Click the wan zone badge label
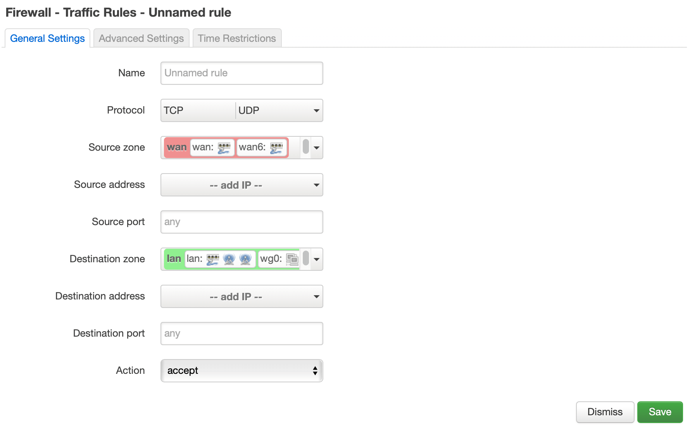 point(177,147)
